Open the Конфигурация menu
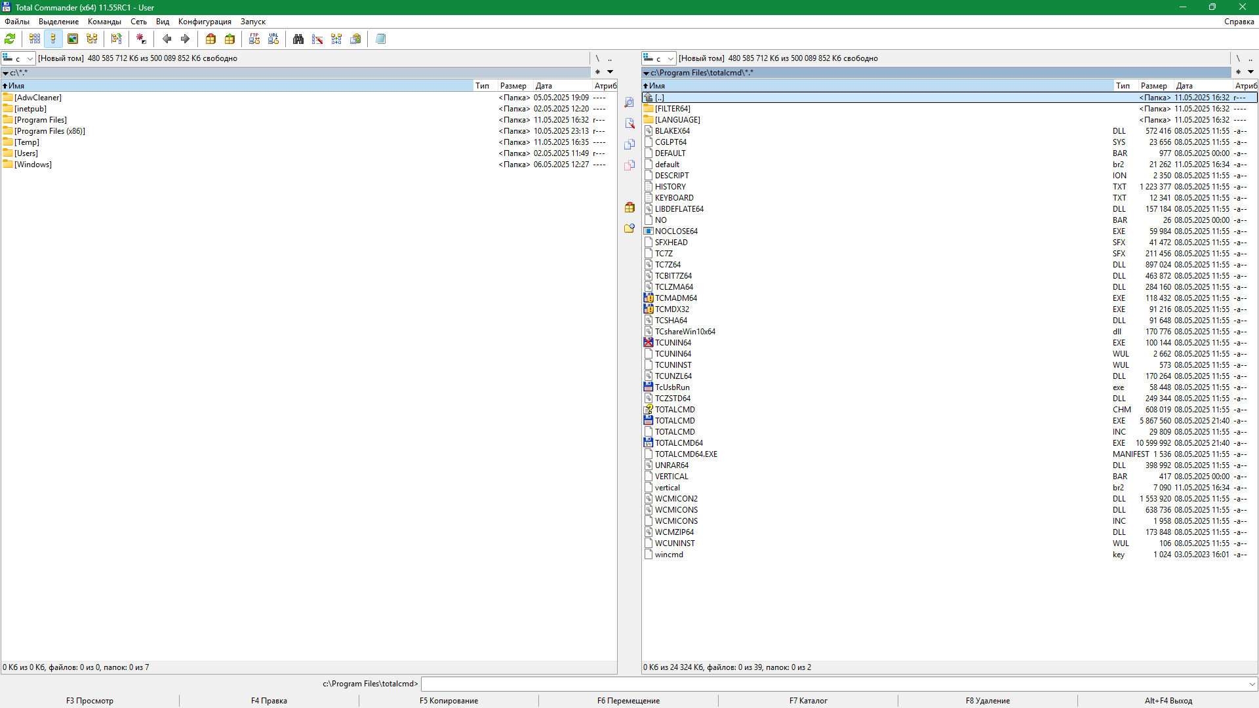 pos(205,22)
